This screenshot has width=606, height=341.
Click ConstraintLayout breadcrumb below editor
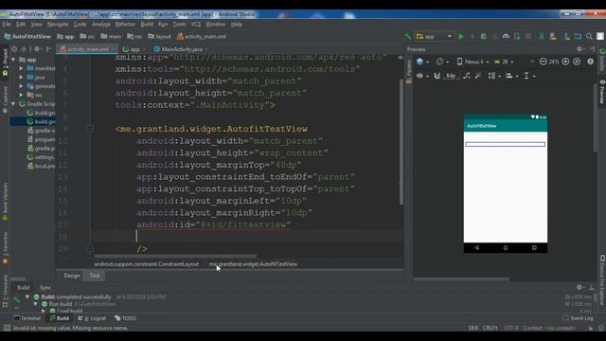147,264
